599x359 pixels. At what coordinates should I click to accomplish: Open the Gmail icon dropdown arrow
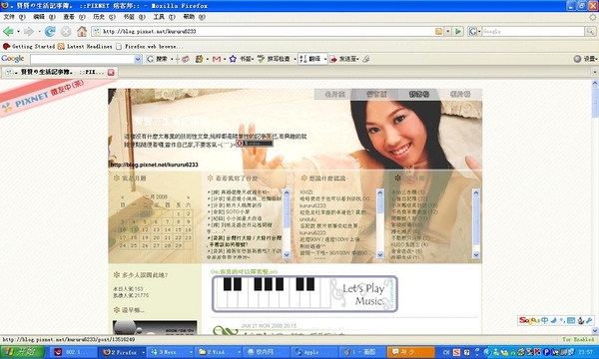225,59
